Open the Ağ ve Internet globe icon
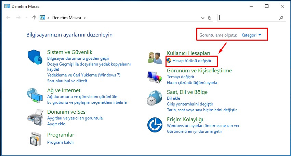 click(x=35, y=95)
